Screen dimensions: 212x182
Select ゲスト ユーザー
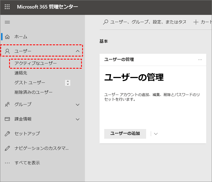(x=30, y=83)
